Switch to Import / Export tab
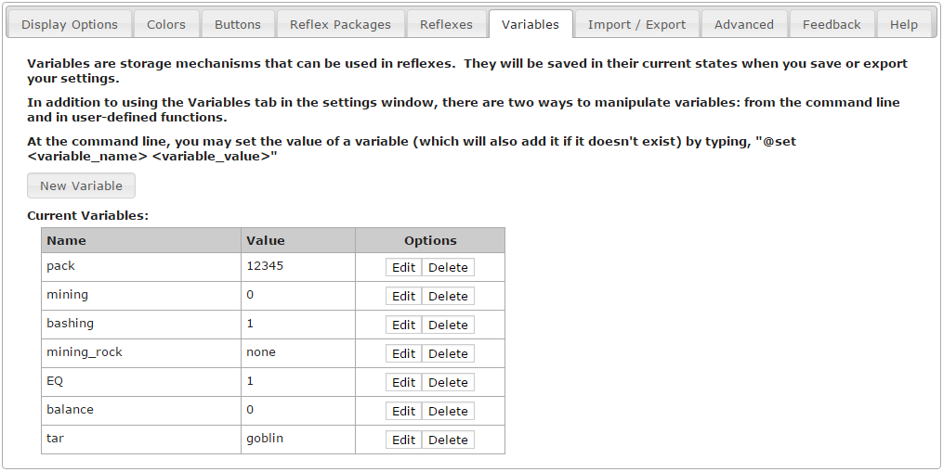Screen dimensions: 943x472 (636, 24)
